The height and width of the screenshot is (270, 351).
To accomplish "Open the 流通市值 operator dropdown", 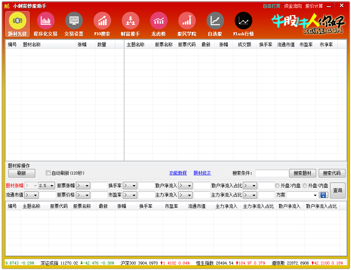I will pyautogui.click(x=31, y=195).
